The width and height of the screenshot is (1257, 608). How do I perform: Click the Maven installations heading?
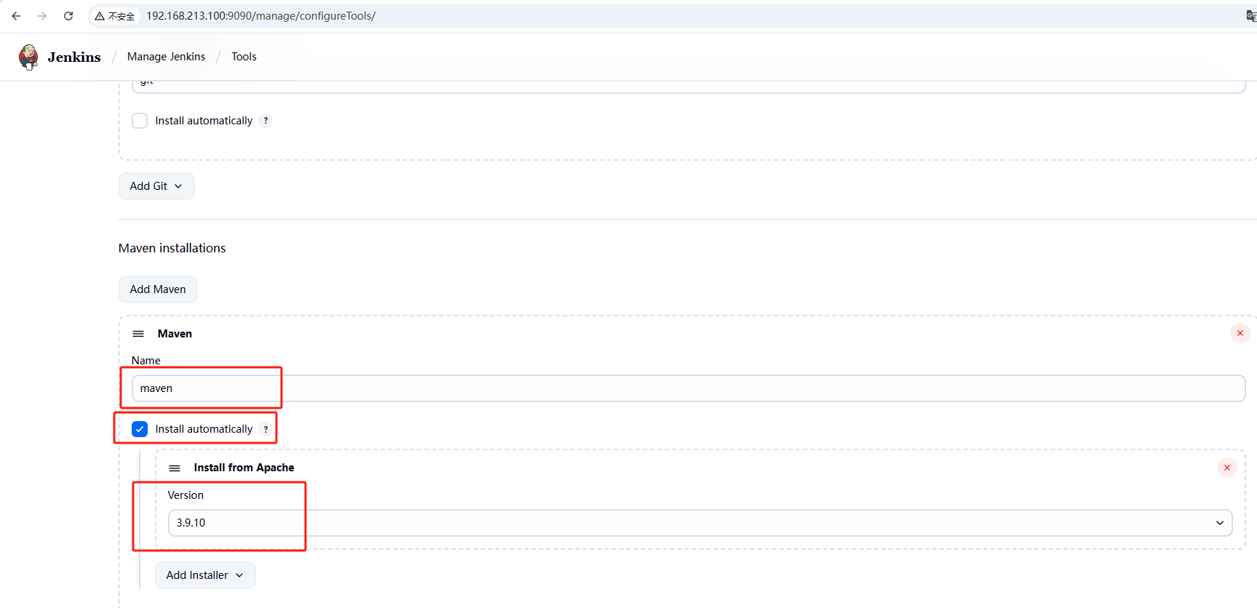[172, 248]
